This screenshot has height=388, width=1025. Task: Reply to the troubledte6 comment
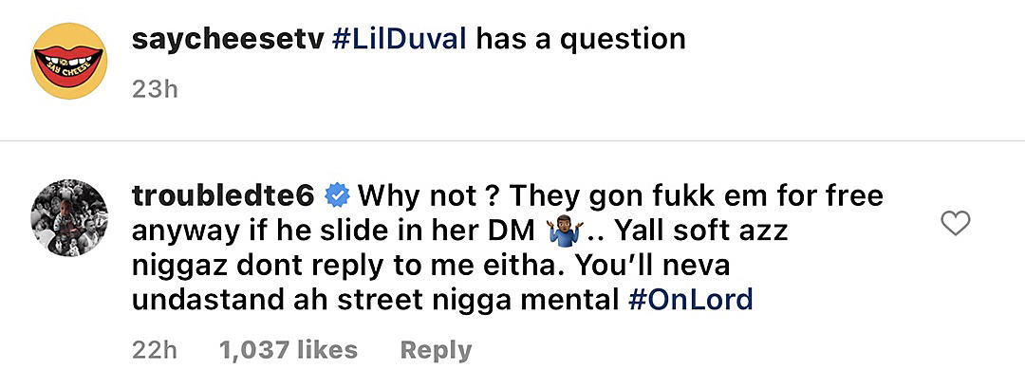click(x=436, y=351)
